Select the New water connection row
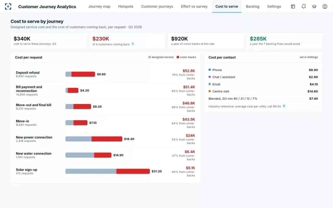The height and width of the screenshot is (208, 333). [x=105, y=155]
